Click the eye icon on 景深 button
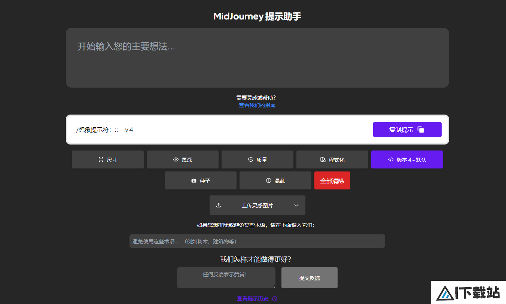Viewport: 506px width, 304px height. pos(176,159)
